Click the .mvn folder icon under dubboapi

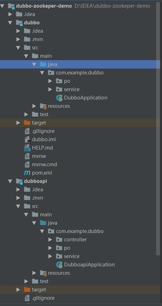click(27, 198)
